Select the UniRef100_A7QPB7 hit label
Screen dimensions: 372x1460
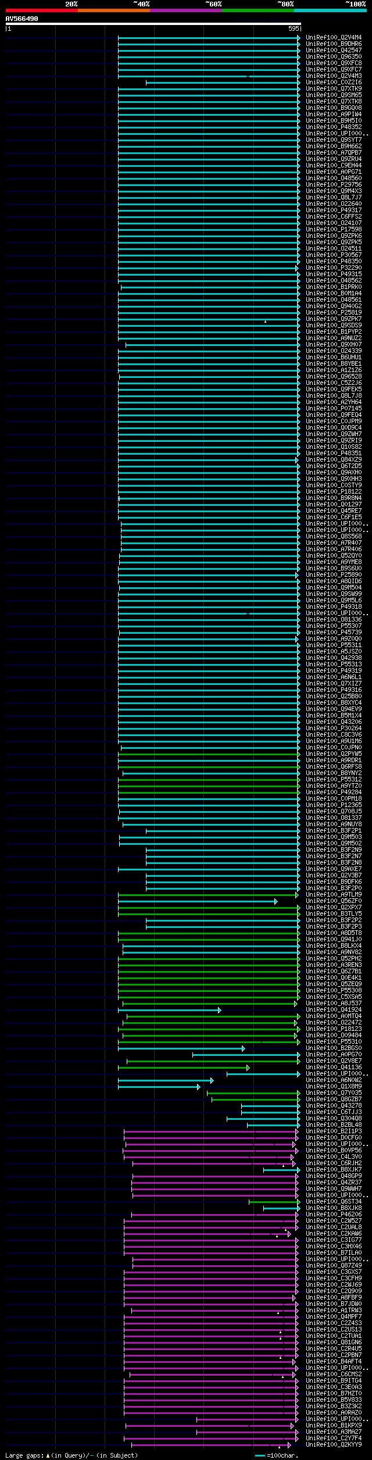click(334, 153)
